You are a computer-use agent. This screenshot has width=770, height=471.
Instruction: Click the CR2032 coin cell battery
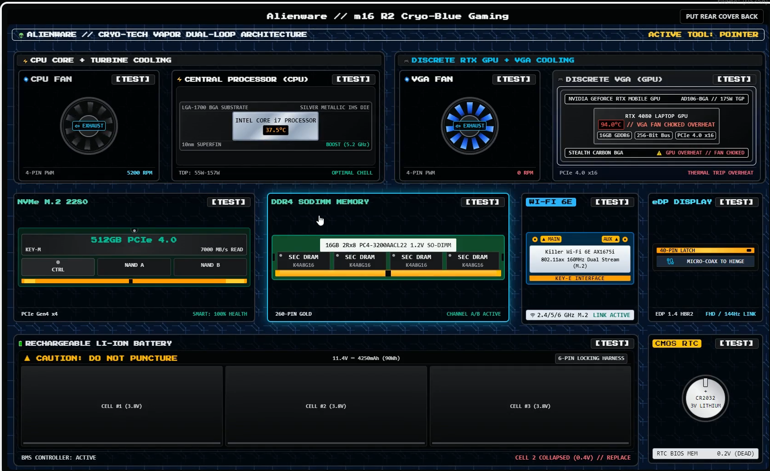(x=705, y=398)
